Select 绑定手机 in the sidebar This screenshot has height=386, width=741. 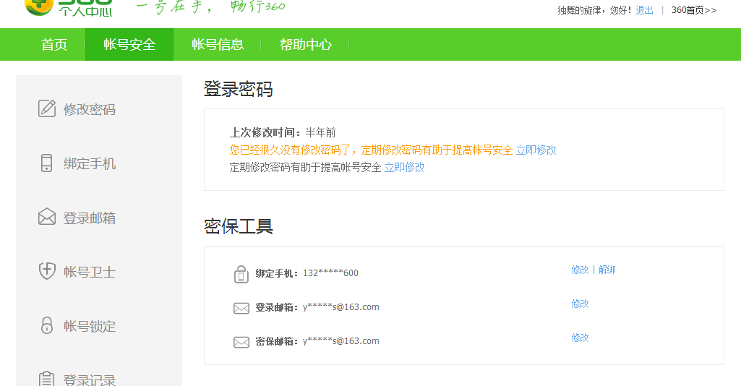click(90, 163)
